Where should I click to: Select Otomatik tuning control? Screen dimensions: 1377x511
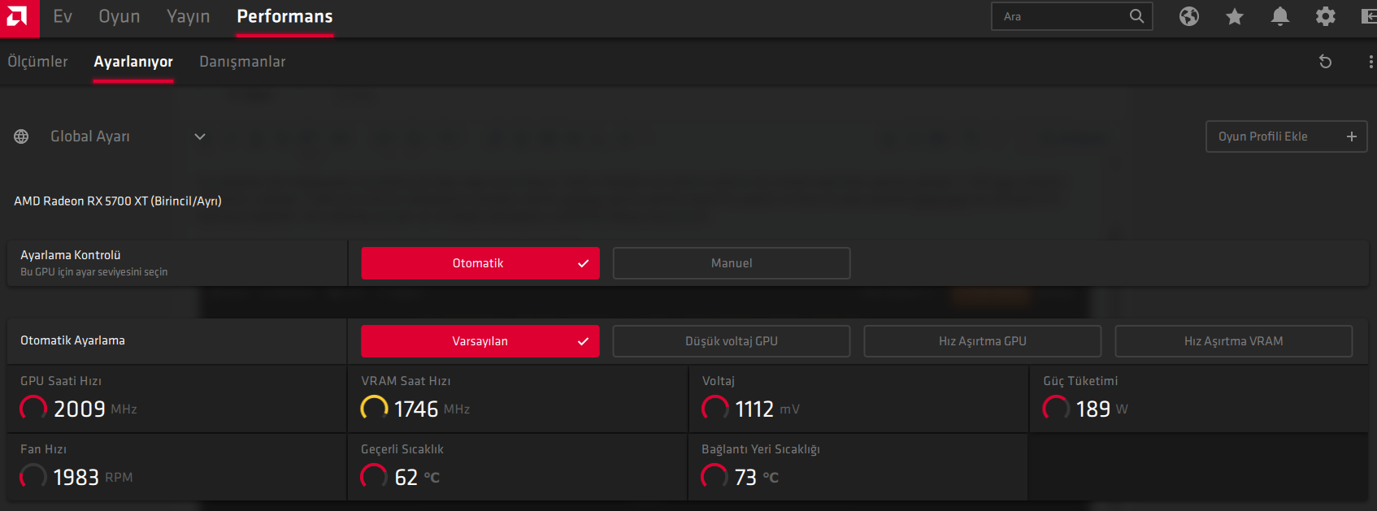480,263
